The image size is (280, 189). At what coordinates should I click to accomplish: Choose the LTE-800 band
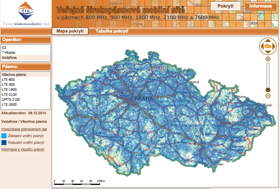tap(26, 80)
